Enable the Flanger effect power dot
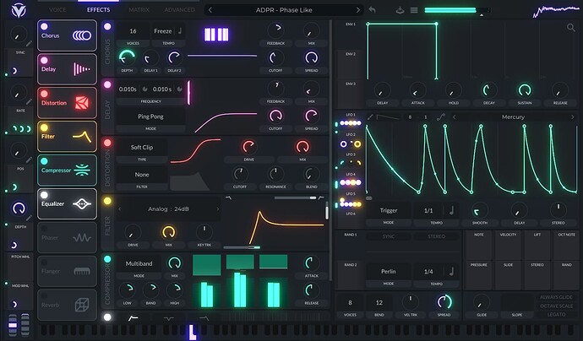 [44, 263]
